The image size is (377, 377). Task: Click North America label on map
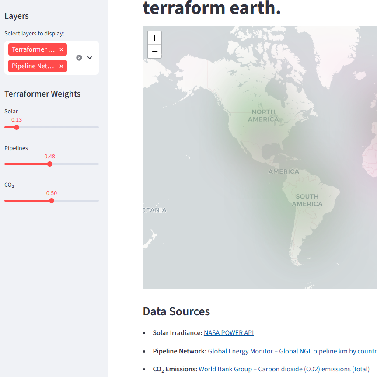(x=263, y=115)
